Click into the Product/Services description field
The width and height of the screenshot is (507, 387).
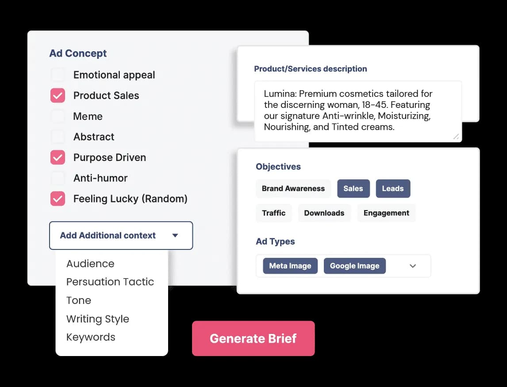tap(357, 111)
